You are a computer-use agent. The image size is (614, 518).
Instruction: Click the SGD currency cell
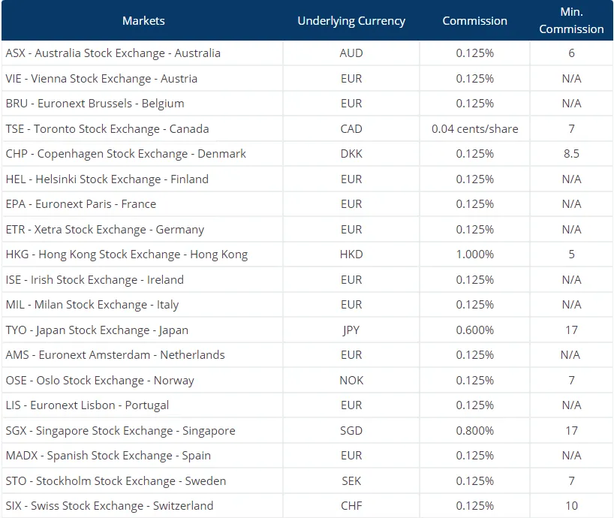pos(351,431)
